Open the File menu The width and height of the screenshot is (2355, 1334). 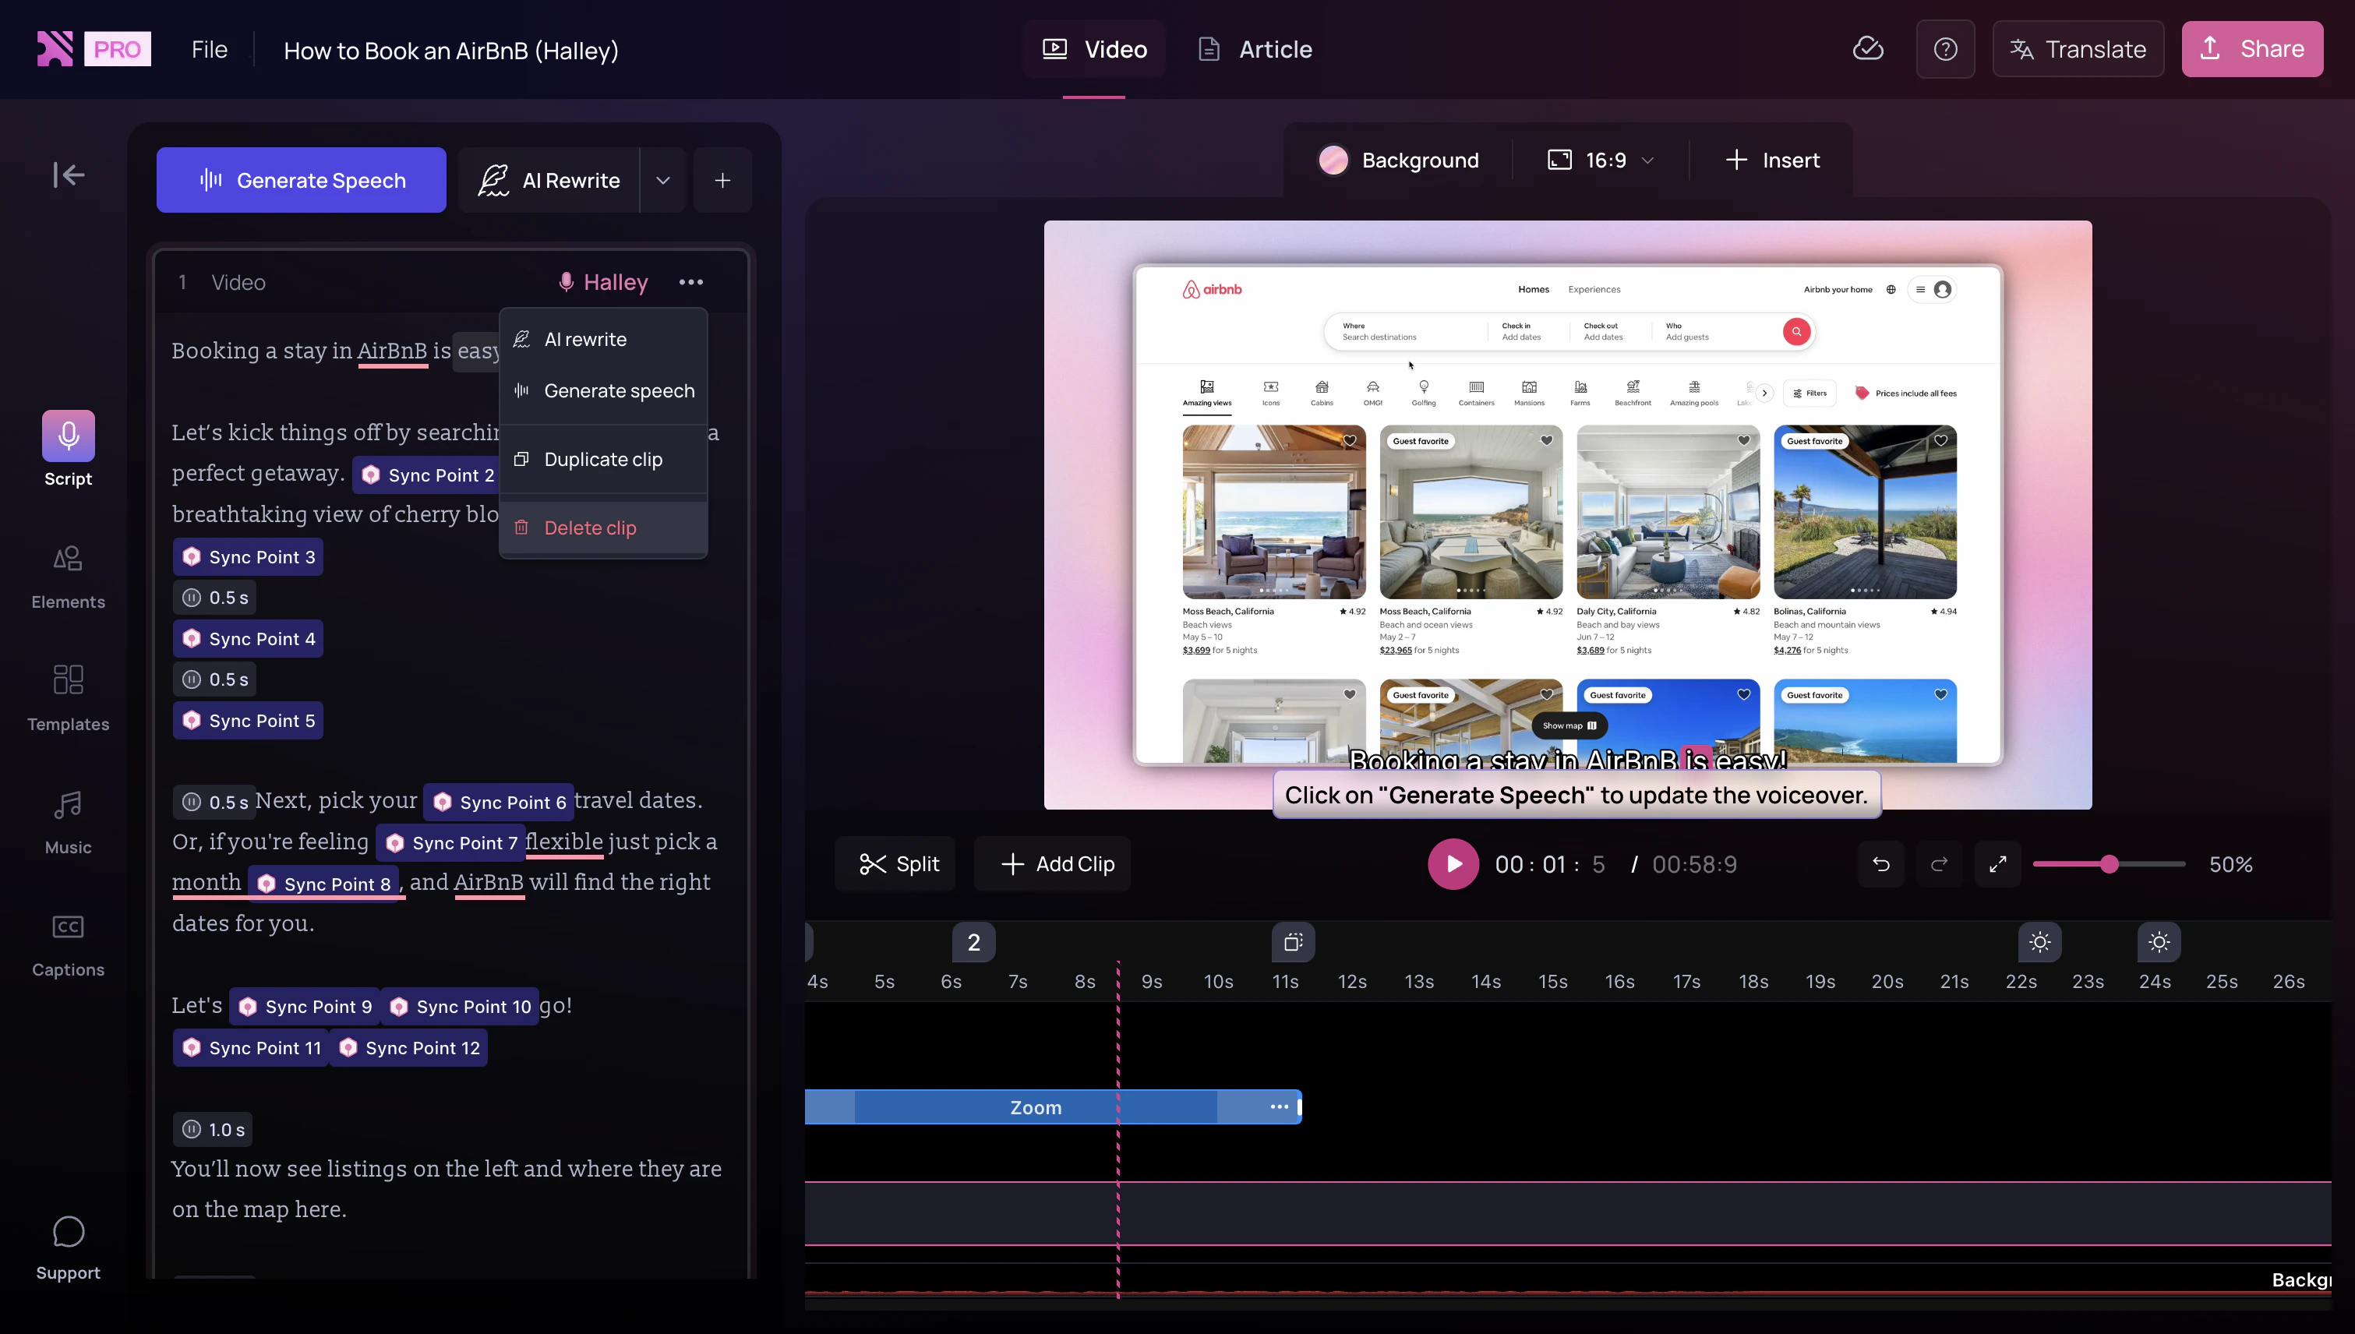(209, 49)
